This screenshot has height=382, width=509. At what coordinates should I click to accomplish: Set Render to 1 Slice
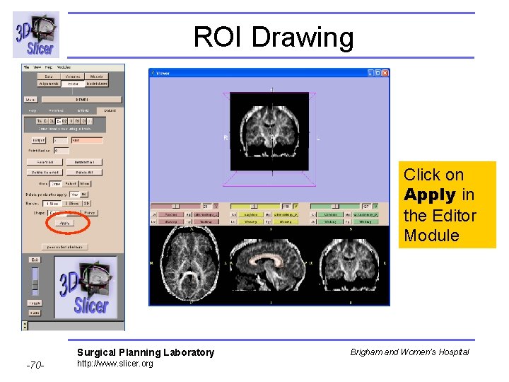pyautogui.click(x=52, y=203)
